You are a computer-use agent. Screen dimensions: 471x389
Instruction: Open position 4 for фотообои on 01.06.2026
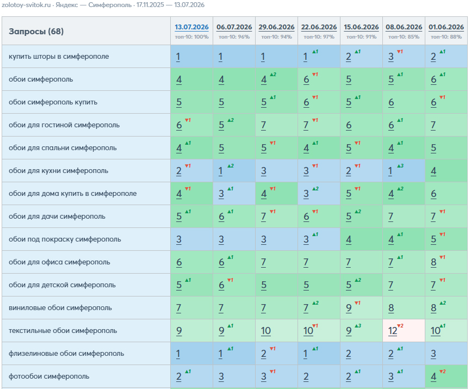pyautogui.click(x=433, y=376)
